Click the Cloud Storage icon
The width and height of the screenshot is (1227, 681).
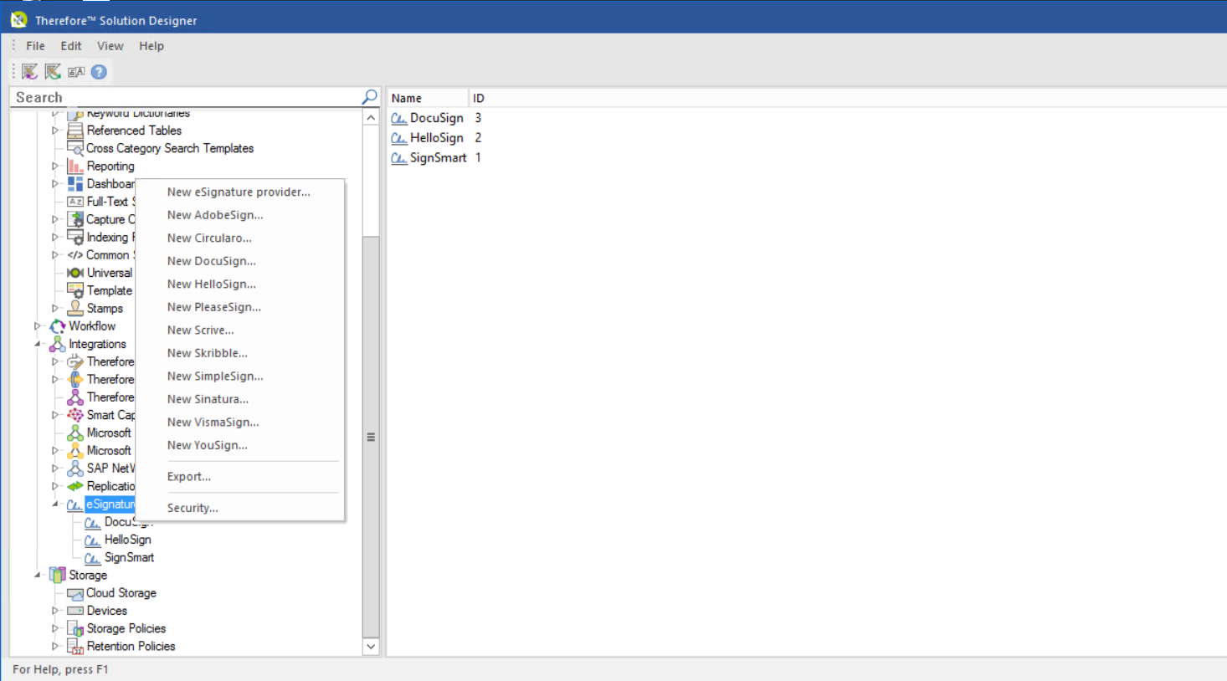click(x=75, y=593)
